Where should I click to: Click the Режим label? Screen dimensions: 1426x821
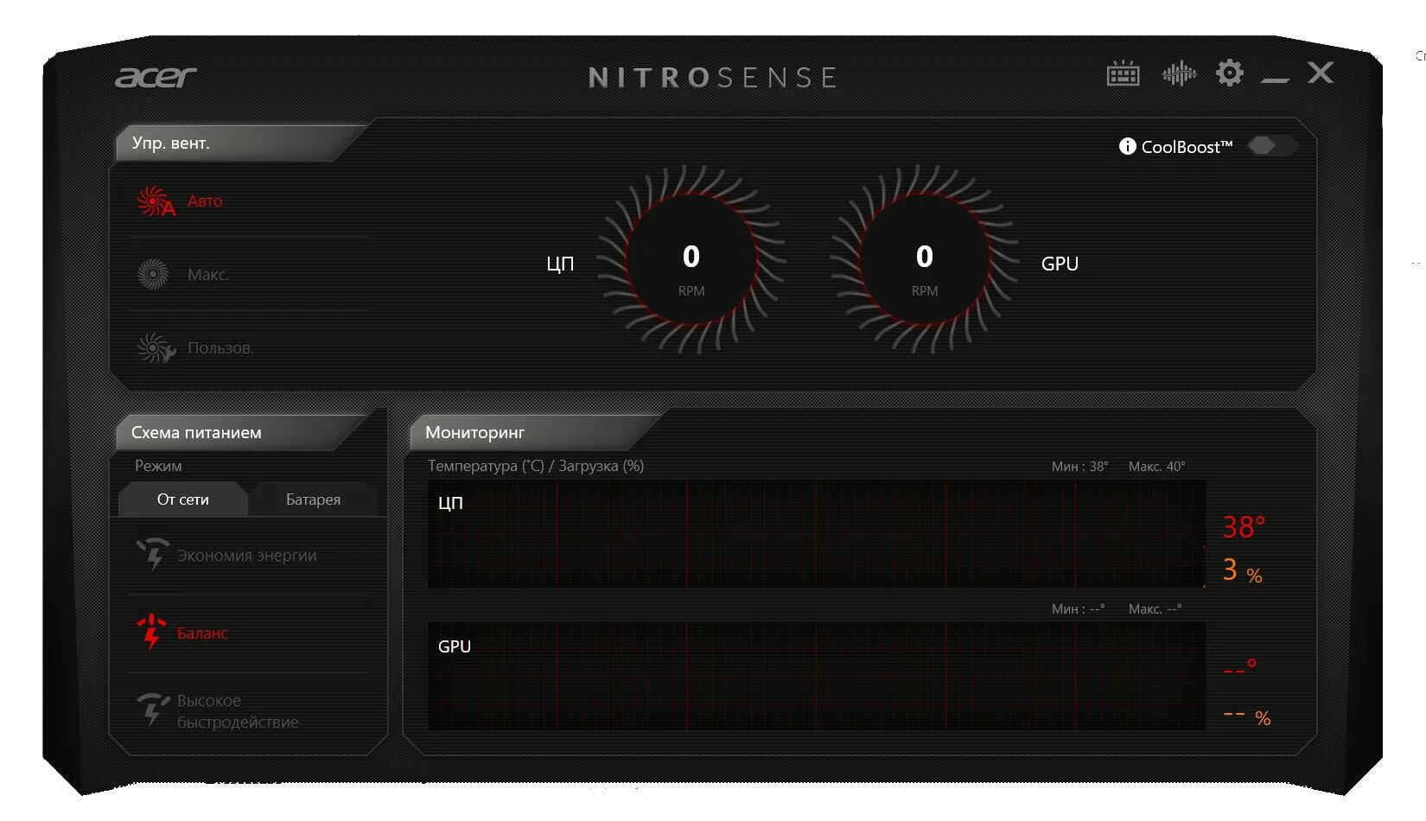tap(158, 466)
